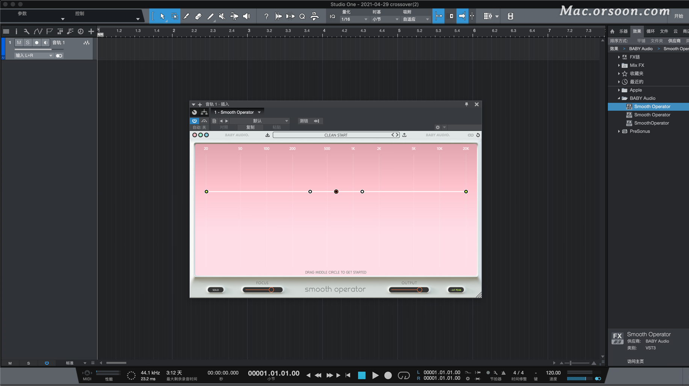Click 自动: 关 automation button
Image resolution: width=689 pixels, height=386 pixels.
(199, 128)
